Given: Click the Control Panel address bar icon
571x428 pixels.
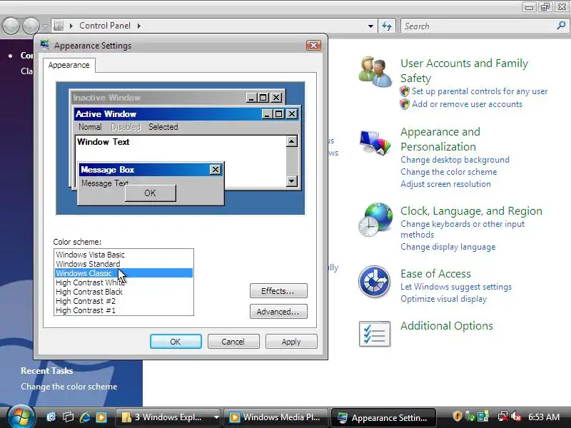Looking at the screenshot, I should coord(59,26).
